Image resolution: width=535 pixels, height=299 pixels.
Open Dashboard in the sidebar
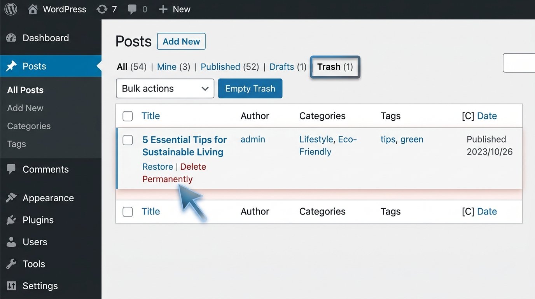[x=45, y=38]
